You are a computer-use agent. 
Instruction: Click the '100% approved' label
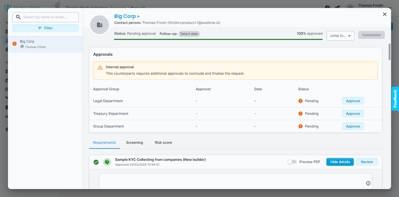tap(309, 34)
